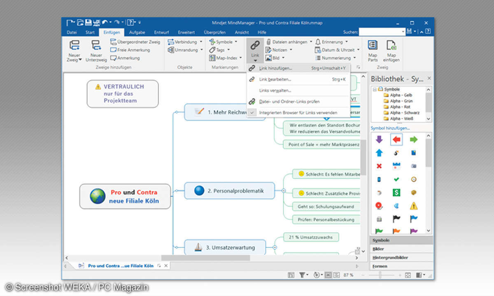This screenshot has height=296, width=494.
Task: Click the Anmerkung callout button
Action: [x=125, y=58]
